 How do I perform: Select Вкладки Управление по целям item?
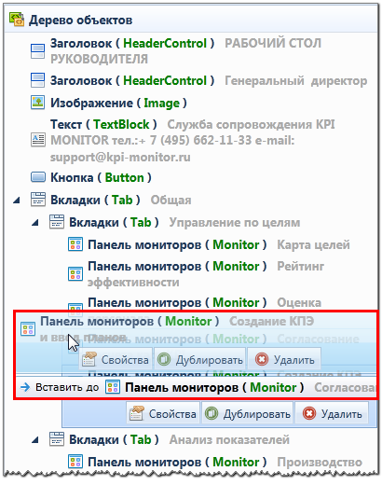coord(174,222)
